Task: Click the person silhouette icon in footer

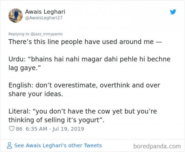Action: point(10,145)
